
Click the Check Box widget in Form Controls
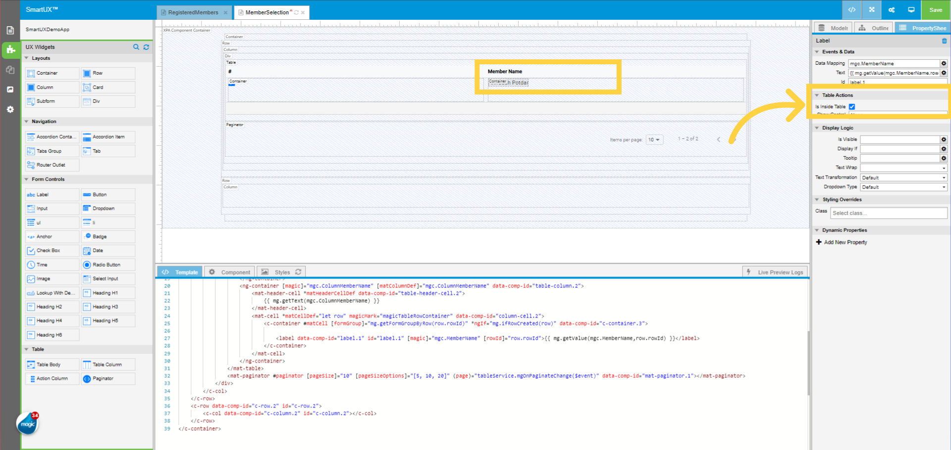click(x=52, y=250)
